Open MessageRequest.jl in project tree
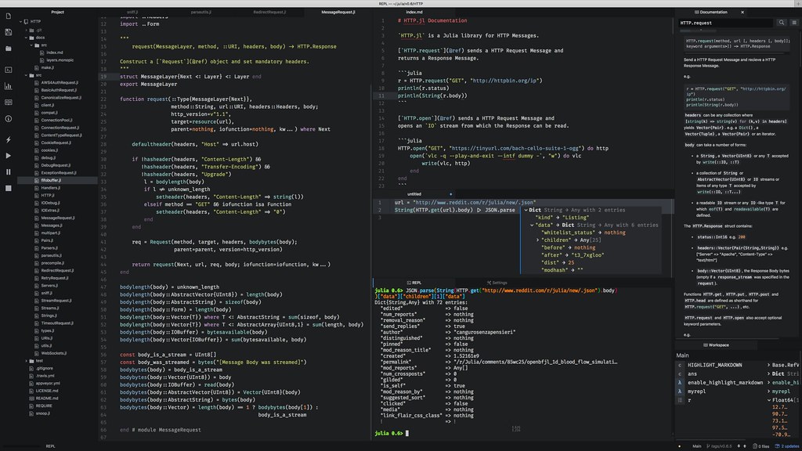Image resolution: width=802 pixels, height=451 pixels. point(57,218)
